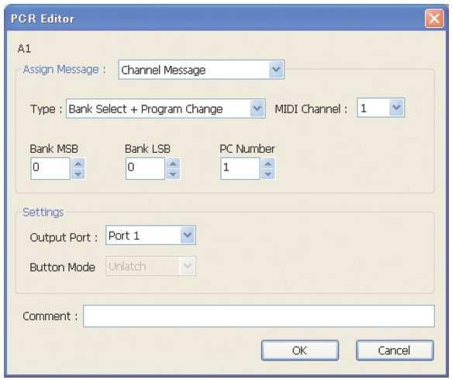Click inside the Bank MSB value field
The width and height of the screenshot is (452, 380).
click(x=50, y=168)
